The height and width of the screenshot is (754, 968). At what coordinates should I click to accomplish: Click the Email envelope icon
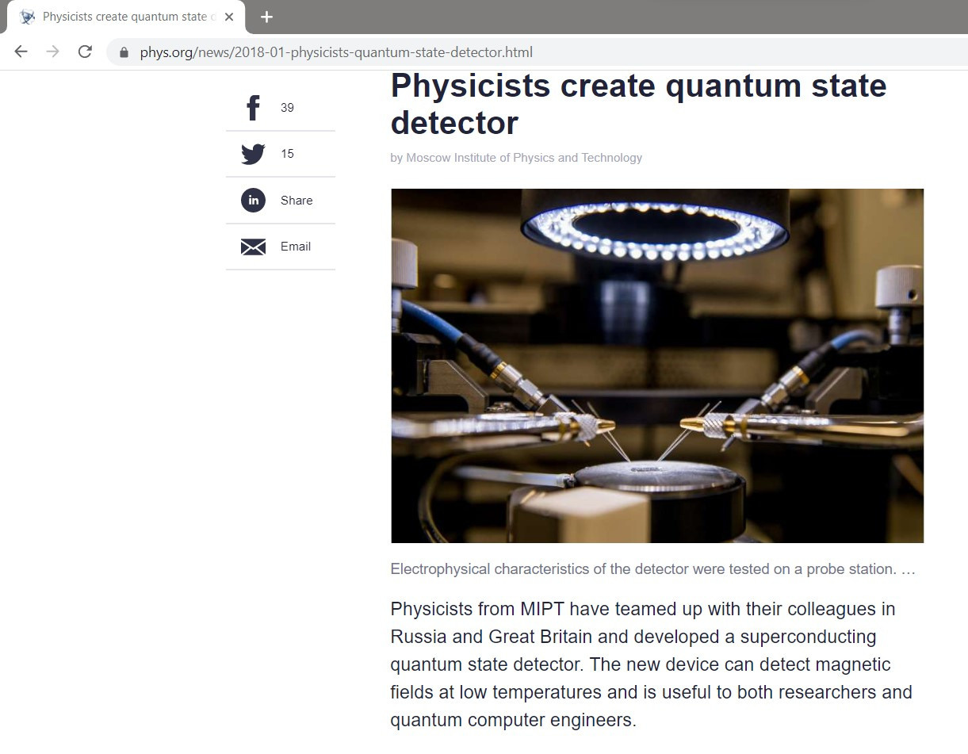[x=253, y=247]
